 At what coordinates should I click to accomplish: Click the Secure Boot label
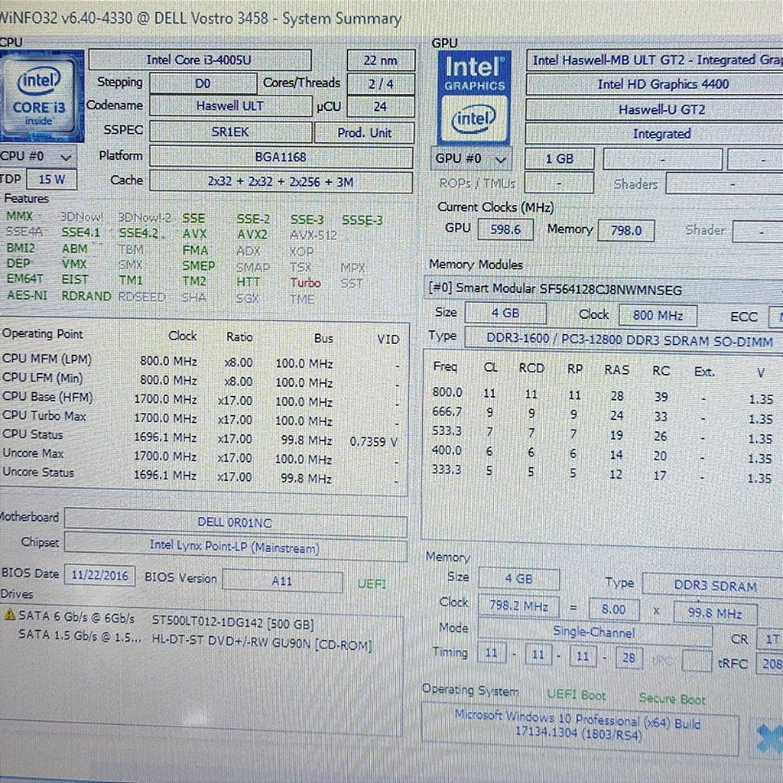click(672, 699)
